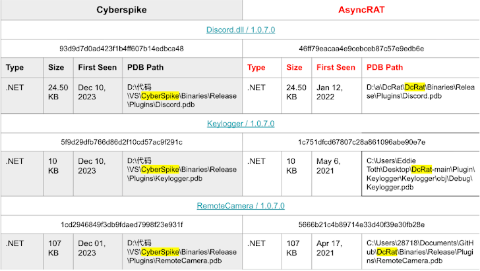This screenshot has height=271, width=480.
Task: Click the DcRat Discord.pdb path cell
Action: 420,91
